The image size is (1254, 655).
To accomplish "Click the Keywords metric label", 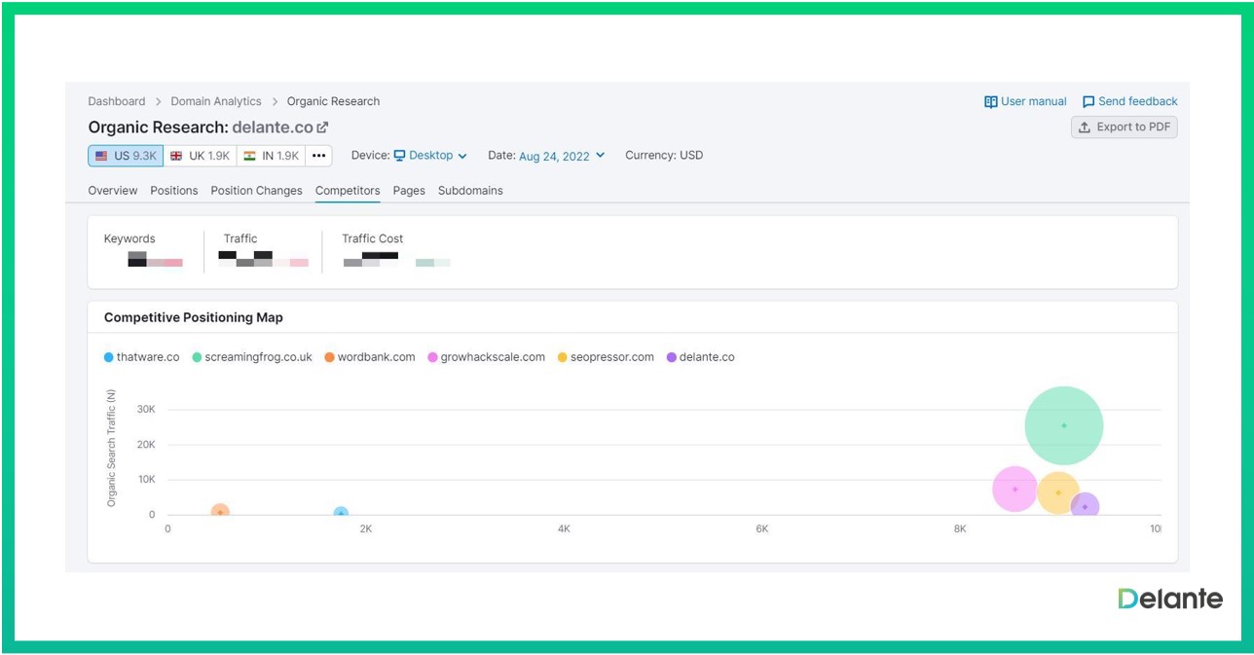I will [x=129, y=238].
